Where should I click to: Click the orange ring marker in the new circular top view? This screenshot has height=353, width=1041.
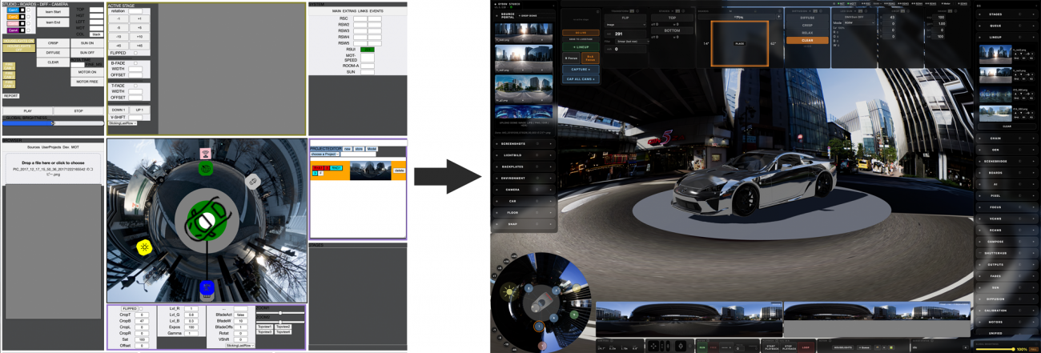538,326
